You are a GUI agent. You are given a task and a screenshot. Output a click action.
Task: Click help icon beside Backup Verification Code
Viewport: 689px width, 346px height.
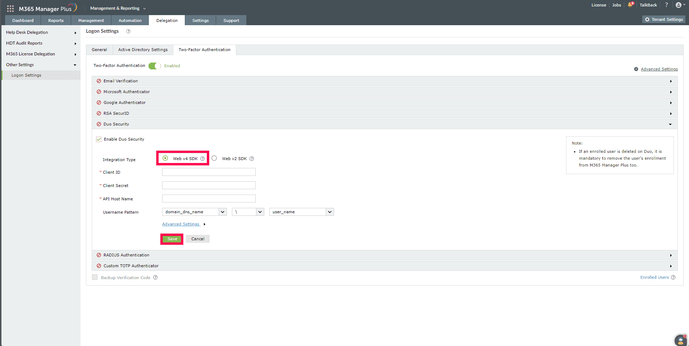point(155,277)
